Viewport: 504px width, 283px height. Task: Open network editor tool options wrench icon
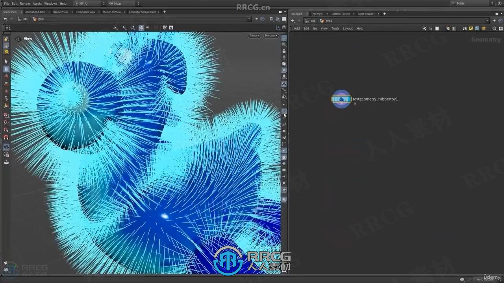(x=424, y=28)
